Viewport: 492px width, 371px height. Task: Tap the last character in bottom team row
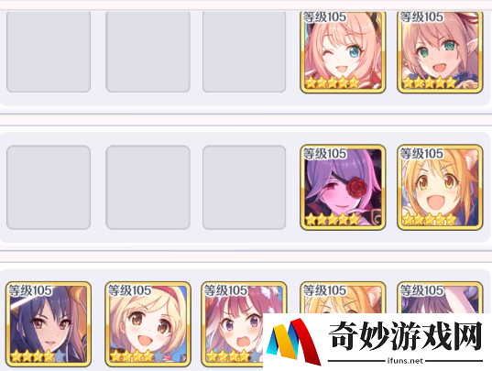[440, 298]
